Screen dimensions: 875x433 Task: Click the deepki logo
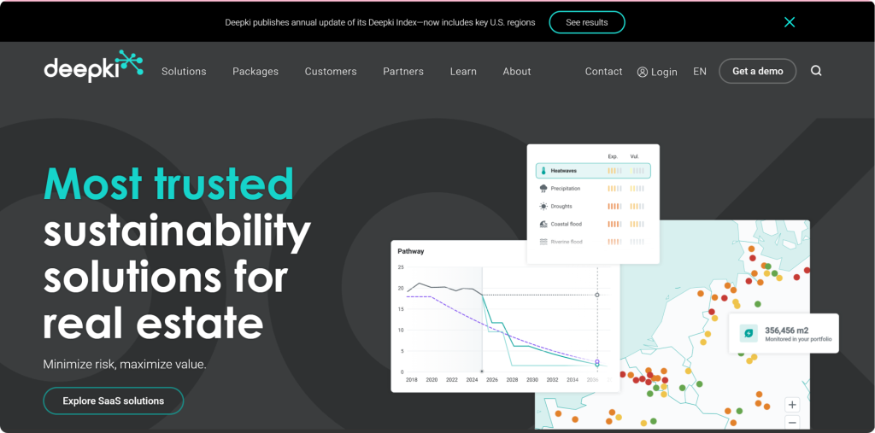[x=93, y=67]
